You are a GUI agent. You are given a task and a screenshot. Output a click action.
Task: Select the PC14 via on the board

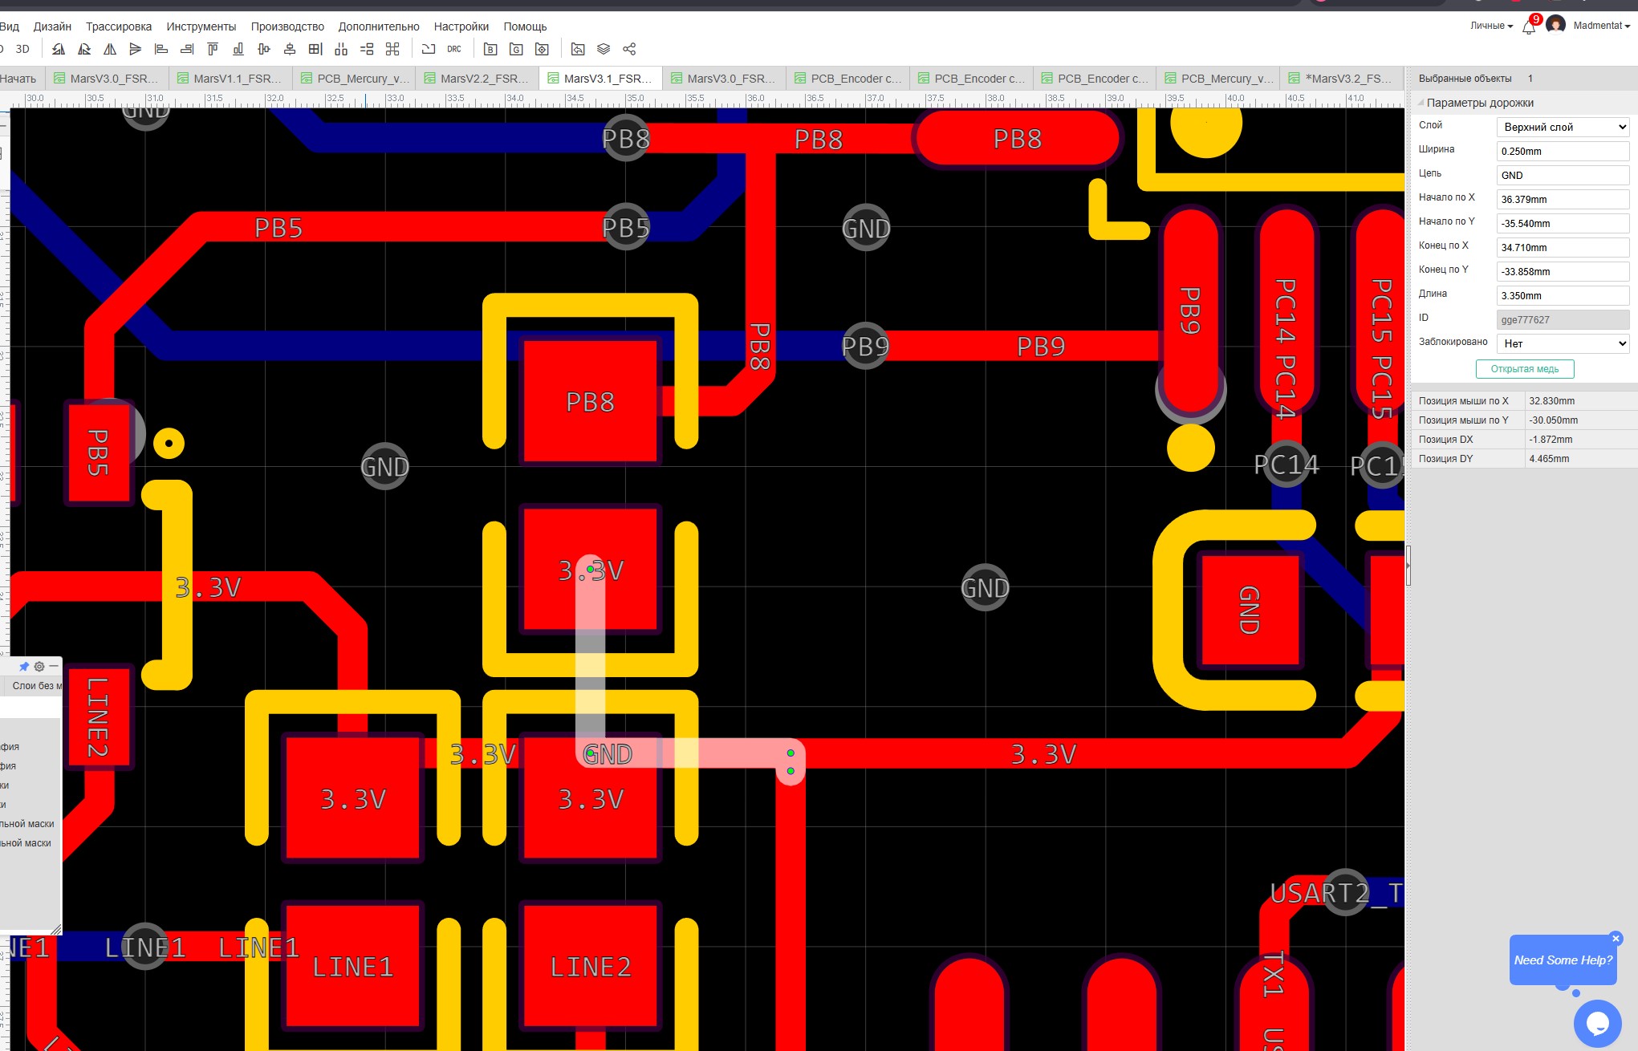pyautogui.click(x=1286, y=465)
